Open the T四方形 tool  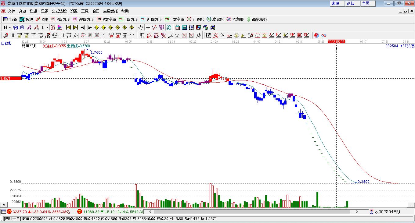pos(128,19)
